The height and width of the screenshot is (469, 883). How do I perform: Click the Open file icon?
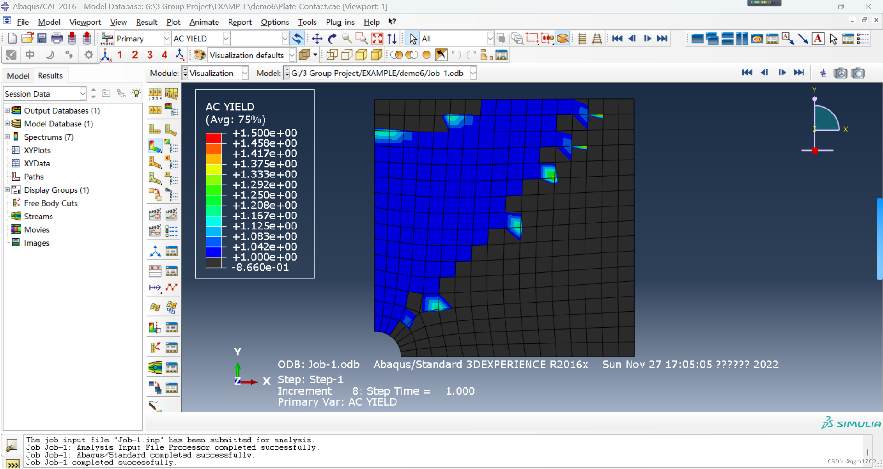pos(27,39)
